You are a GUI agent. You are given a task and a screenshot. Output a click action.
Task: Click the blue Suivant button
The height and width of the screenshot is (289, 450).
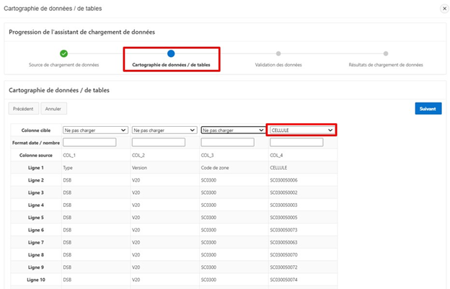(x=428, y=109)
